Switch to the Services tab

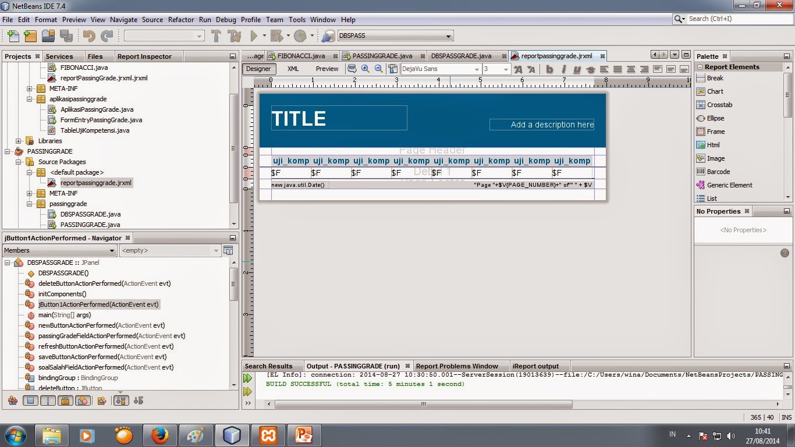[x=59, y=56]
